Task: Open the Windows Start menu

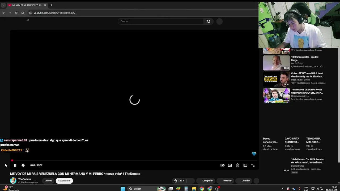Action: pyautogui.click(x=123, y=189)
